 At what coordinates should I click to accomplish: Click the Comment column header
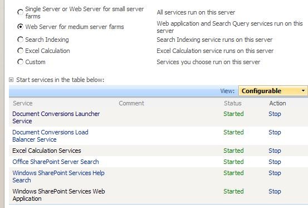(x=131, y=103)
